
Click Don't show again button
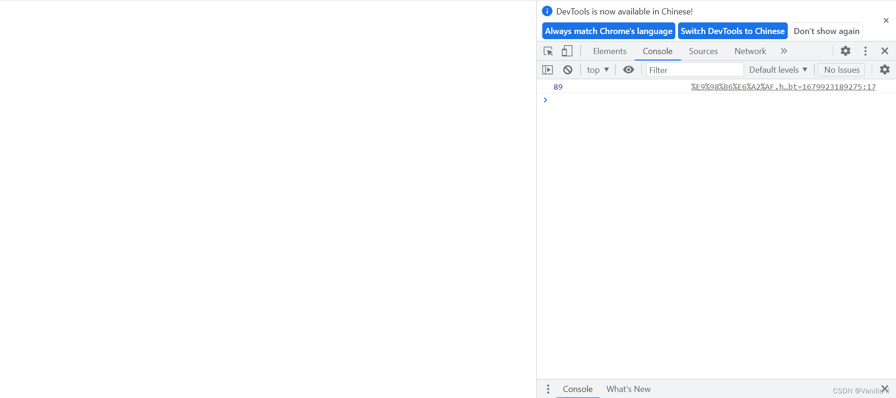(826, 31)
